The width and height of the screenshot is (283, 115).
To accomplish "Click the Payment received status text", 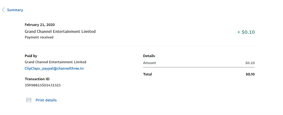I will (x=39, y=37).
